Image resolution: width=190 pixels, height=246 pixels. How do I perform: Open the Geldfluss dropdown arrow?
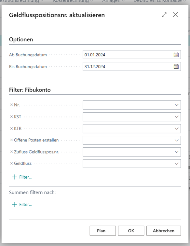pyautogui.click(x=177, y=164)
